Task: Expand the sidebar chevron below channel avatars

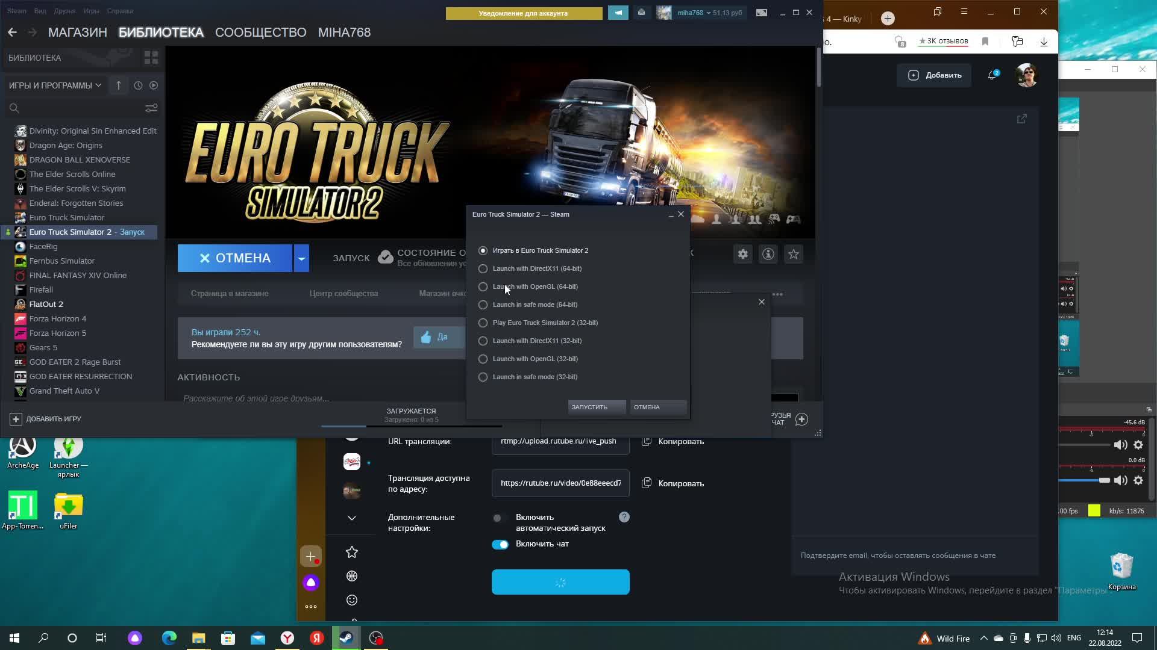Action: [x=352, y=518]
